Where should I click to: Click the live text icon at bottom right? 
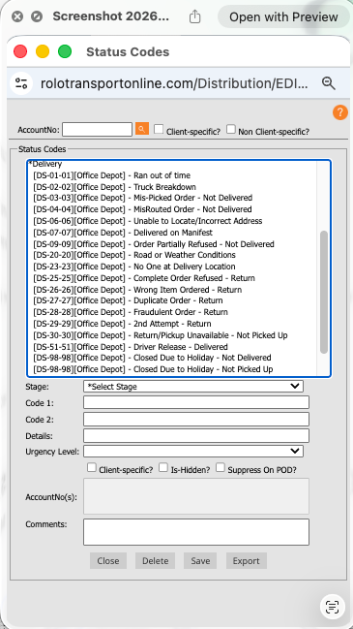coord(333,607)
